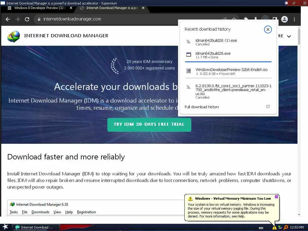The image size is (308, 231).
Task: Click the address bar URL field
Action: [x=126, y=19]
